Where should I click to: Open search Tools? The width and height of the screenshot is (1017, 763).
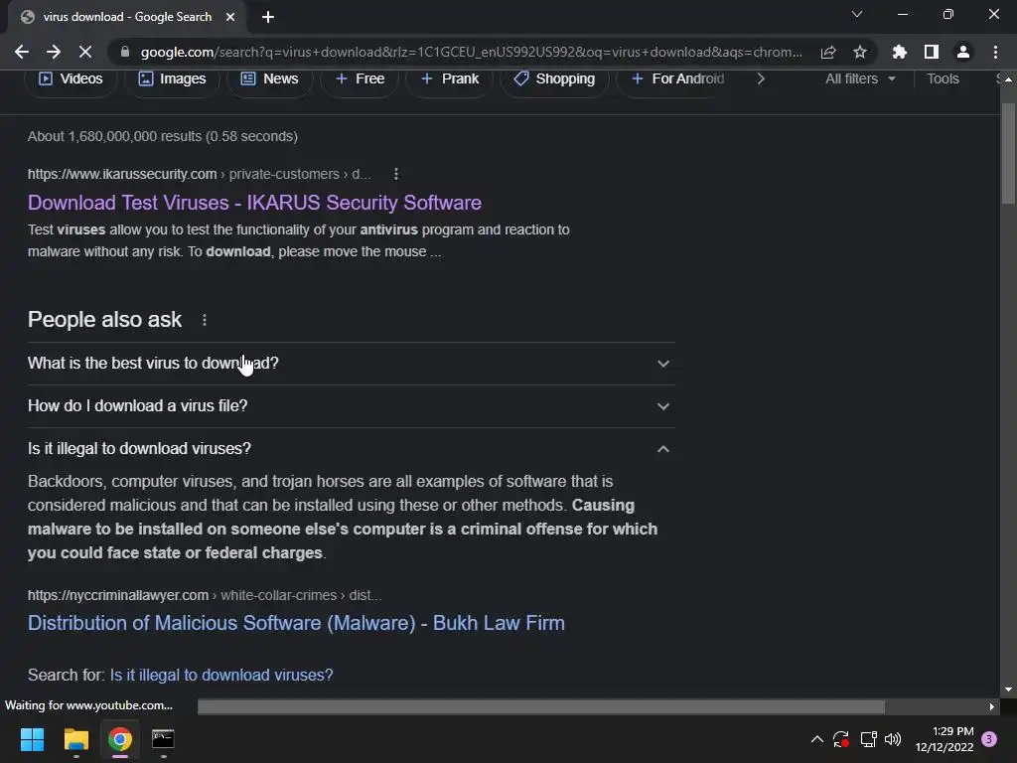[x=943, y=78]
